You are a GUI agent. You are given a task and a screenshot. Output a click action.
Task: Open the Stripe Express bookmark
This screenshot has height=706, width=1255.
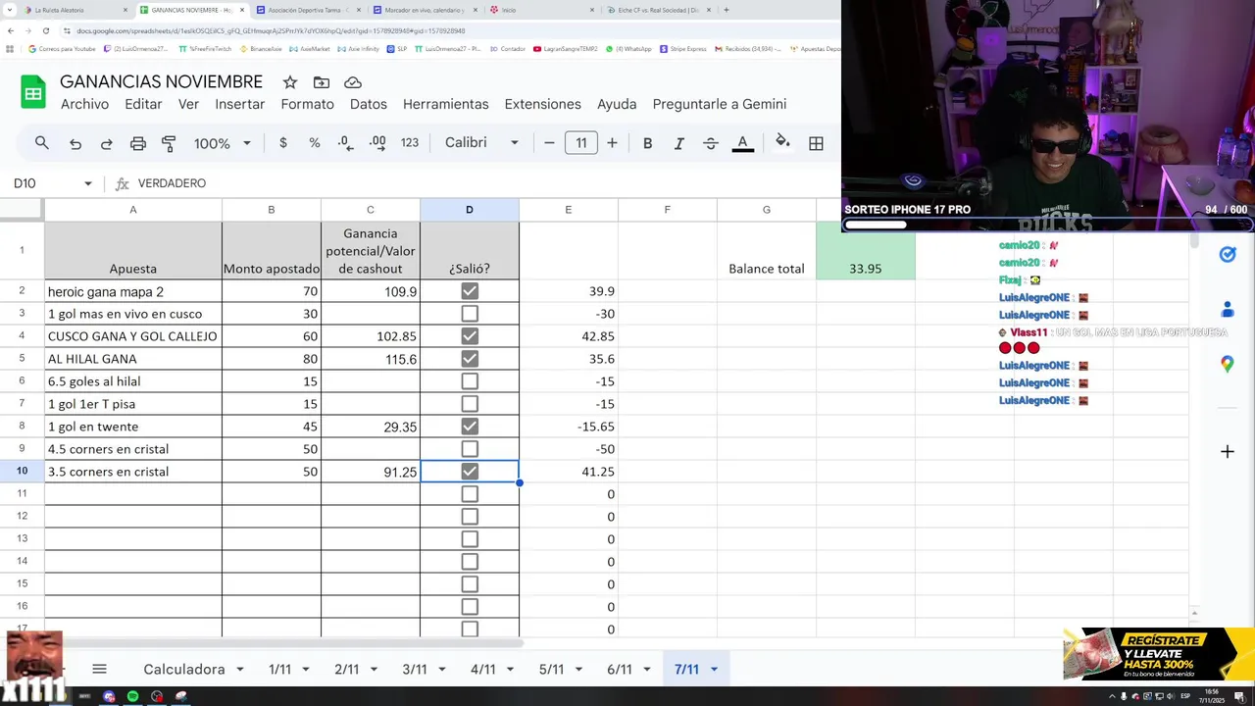[x=683, y=48]
